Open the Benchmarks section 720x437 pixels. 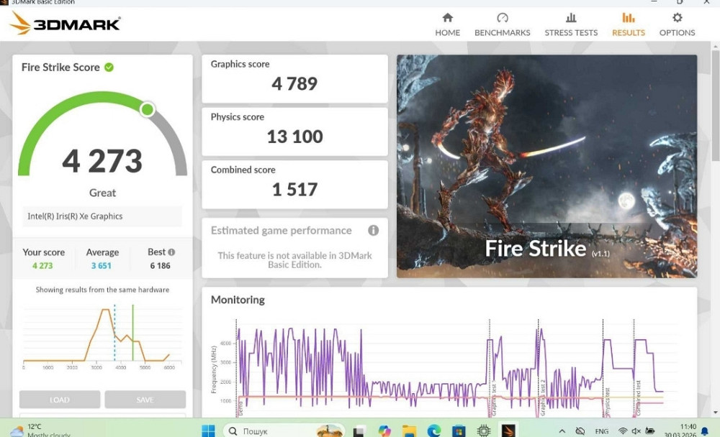tap(502, 24)
